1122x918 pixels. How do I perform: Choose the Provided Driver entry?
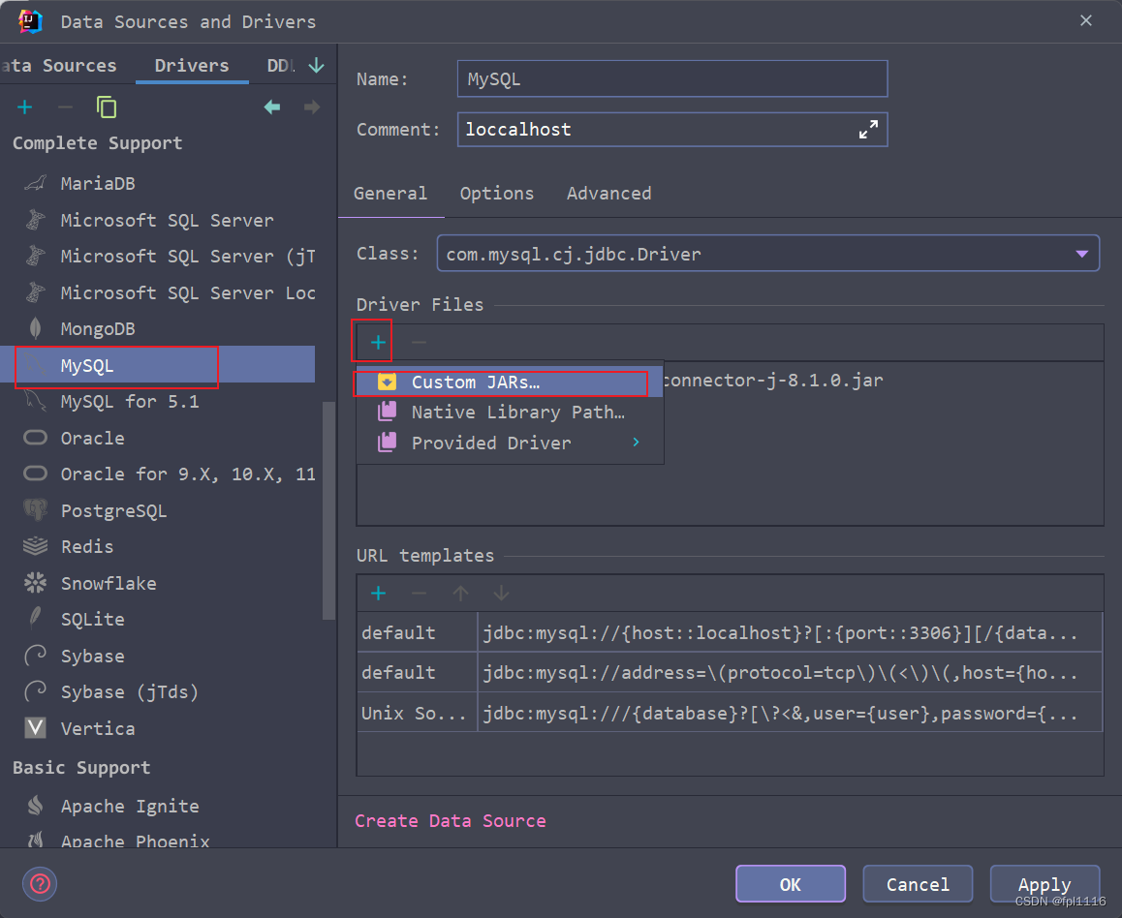(510, 443)
